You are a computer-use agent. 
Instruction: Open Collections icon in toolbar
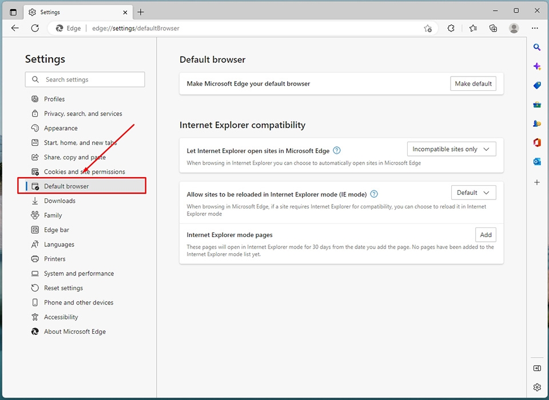pyautogui.click(x=493, y=29)
